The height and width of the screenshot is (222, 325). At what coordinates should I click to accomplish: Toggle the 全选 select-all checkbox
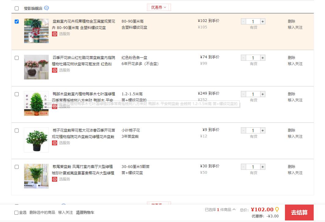[x=17, y=213]
